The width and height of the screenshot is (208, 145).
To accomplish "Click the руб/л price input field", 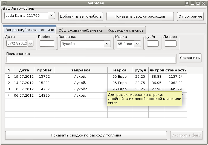I will coord(153,43).
